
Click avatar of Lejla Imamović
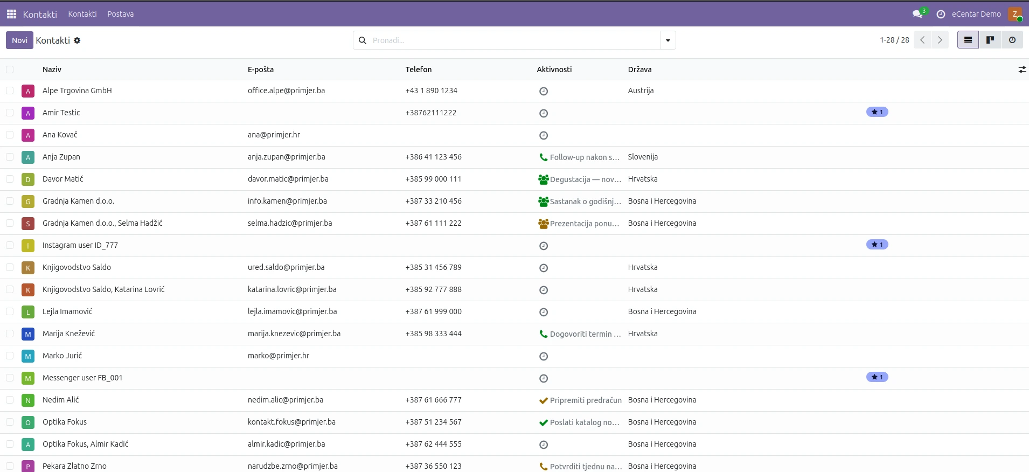[x=28, y=312]
